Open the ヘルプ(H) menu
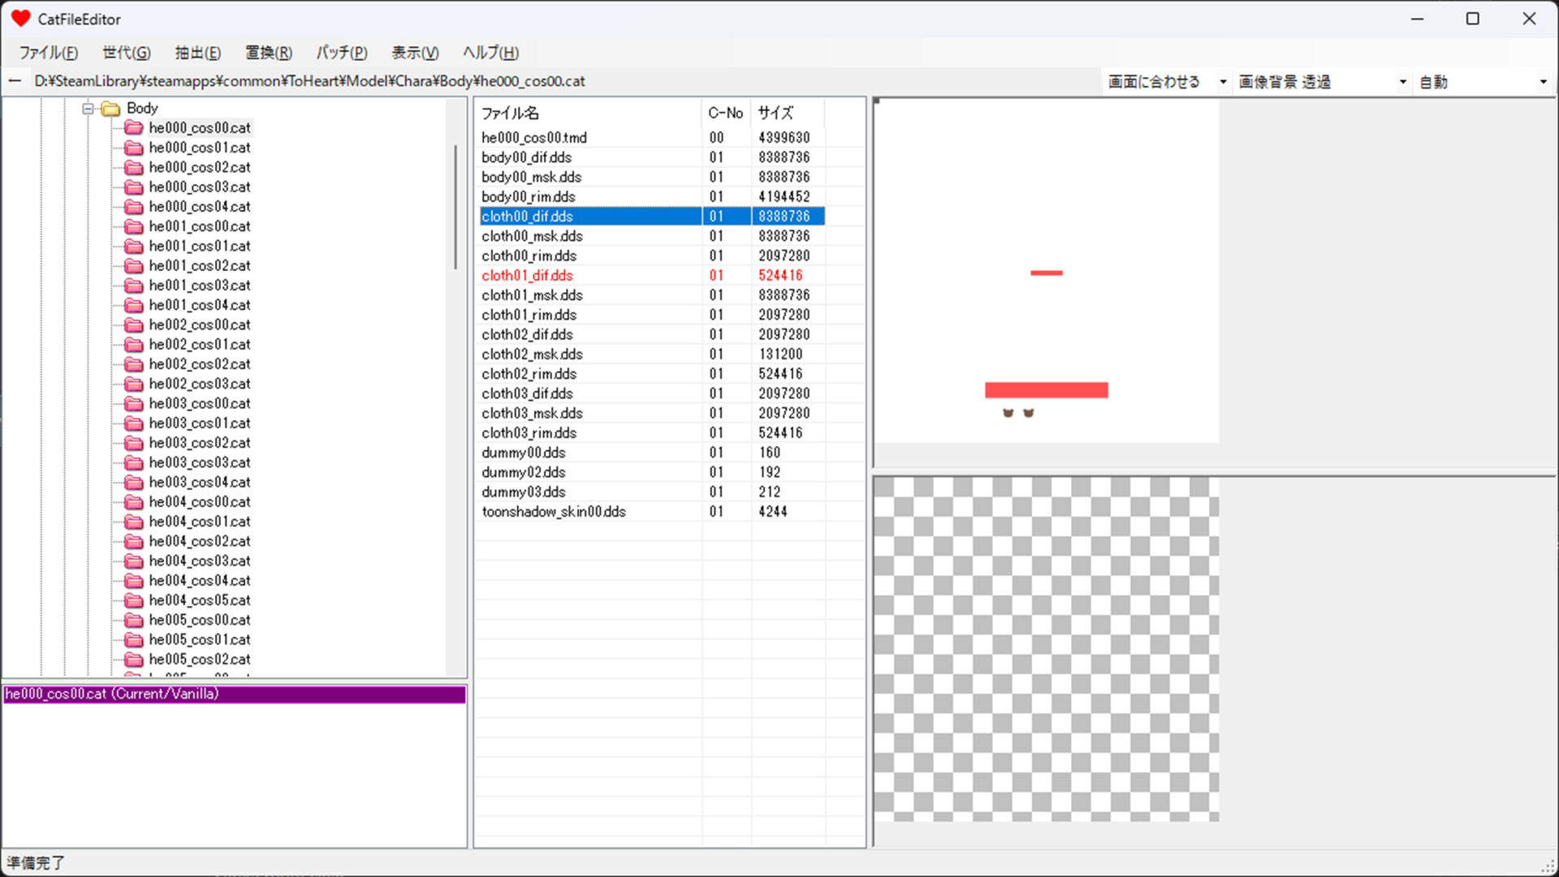The image size is (1559, 877). (x=490, y=53)
